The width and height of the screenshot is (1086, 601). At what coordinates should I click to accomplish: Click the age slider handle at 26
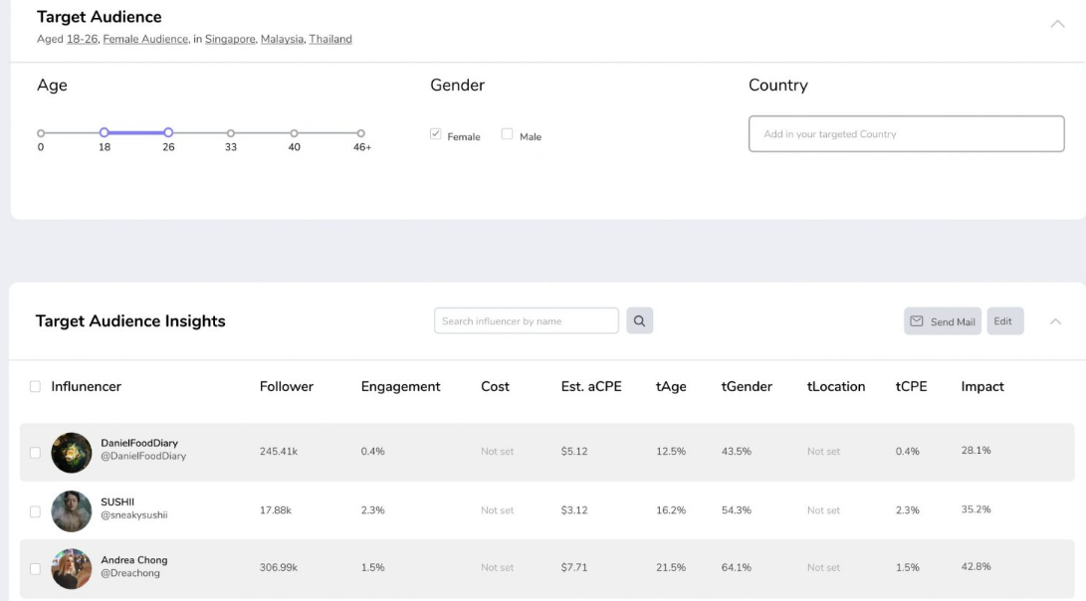[x=168, y=132]
